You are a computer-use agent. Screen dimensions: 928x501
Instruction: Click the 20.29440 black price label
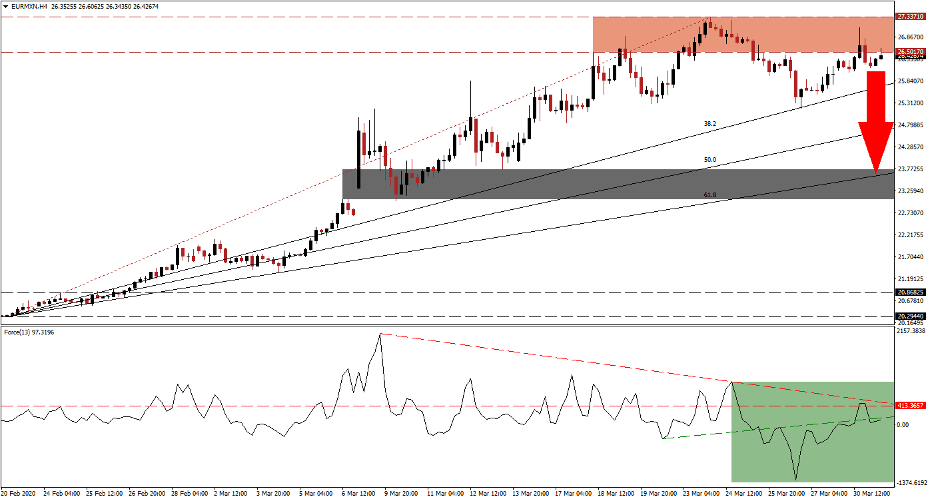click(x=910, y=316)
